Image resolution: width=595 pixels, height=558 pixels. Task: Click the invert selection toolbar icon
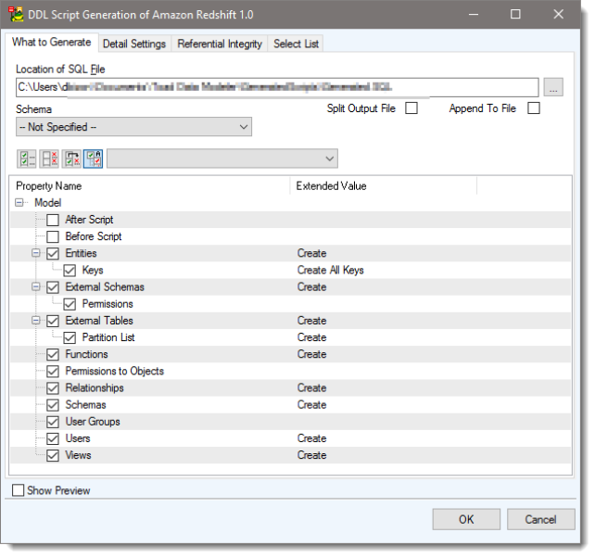pos(71,159)
